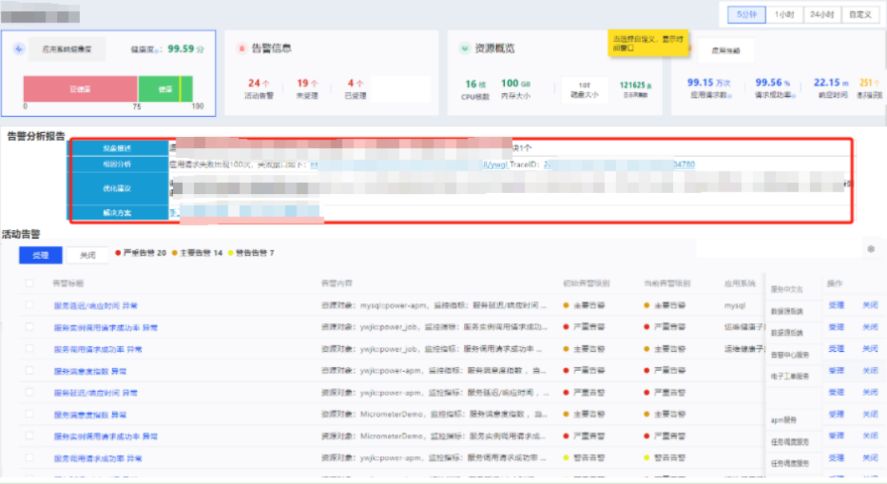Check the first alarm row checkbox
887x484 pixels.
30,305
